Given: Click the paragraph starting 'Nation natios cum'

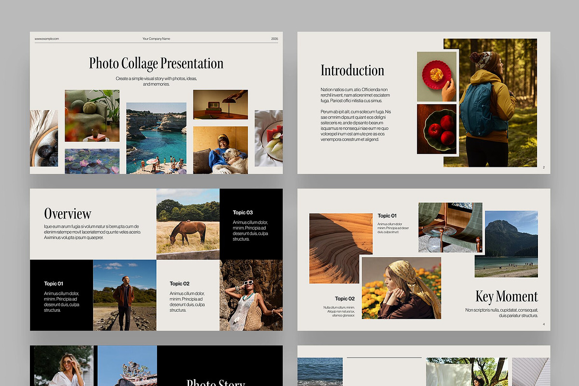Looking at the screenshot, I should pos(355,95).
